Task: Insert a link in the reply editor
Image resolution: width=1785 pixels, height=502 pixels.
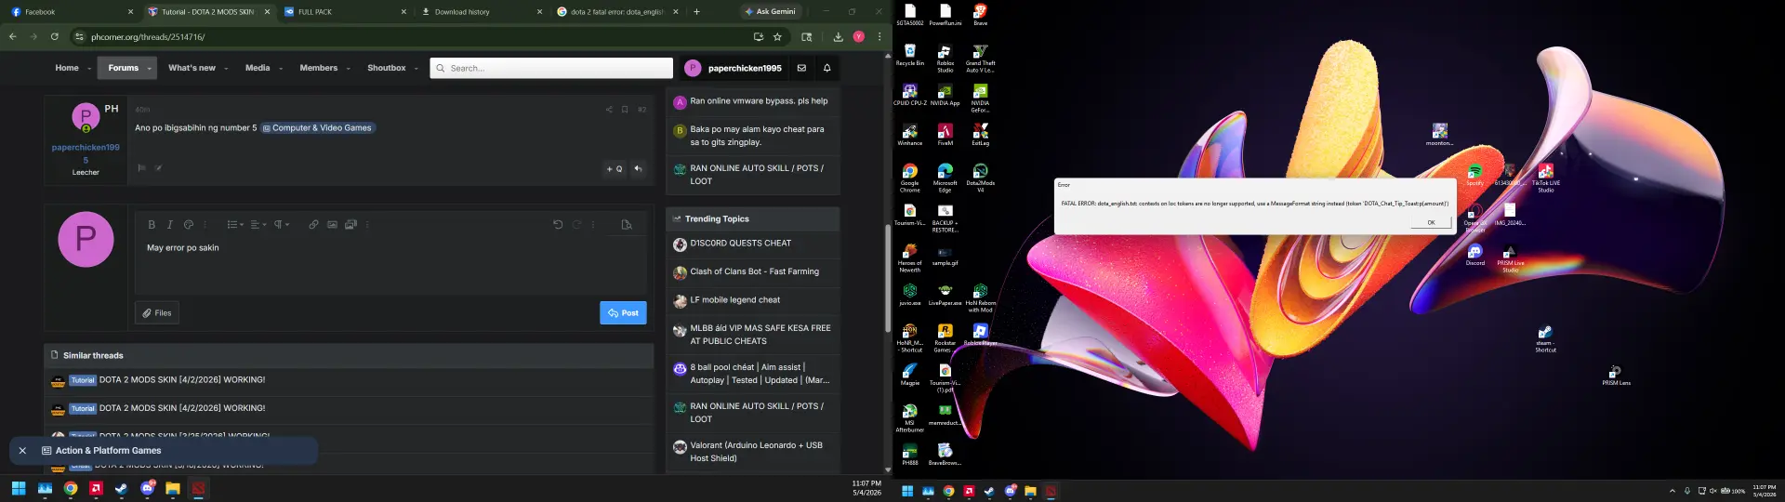Action: [x=313, y=224]
